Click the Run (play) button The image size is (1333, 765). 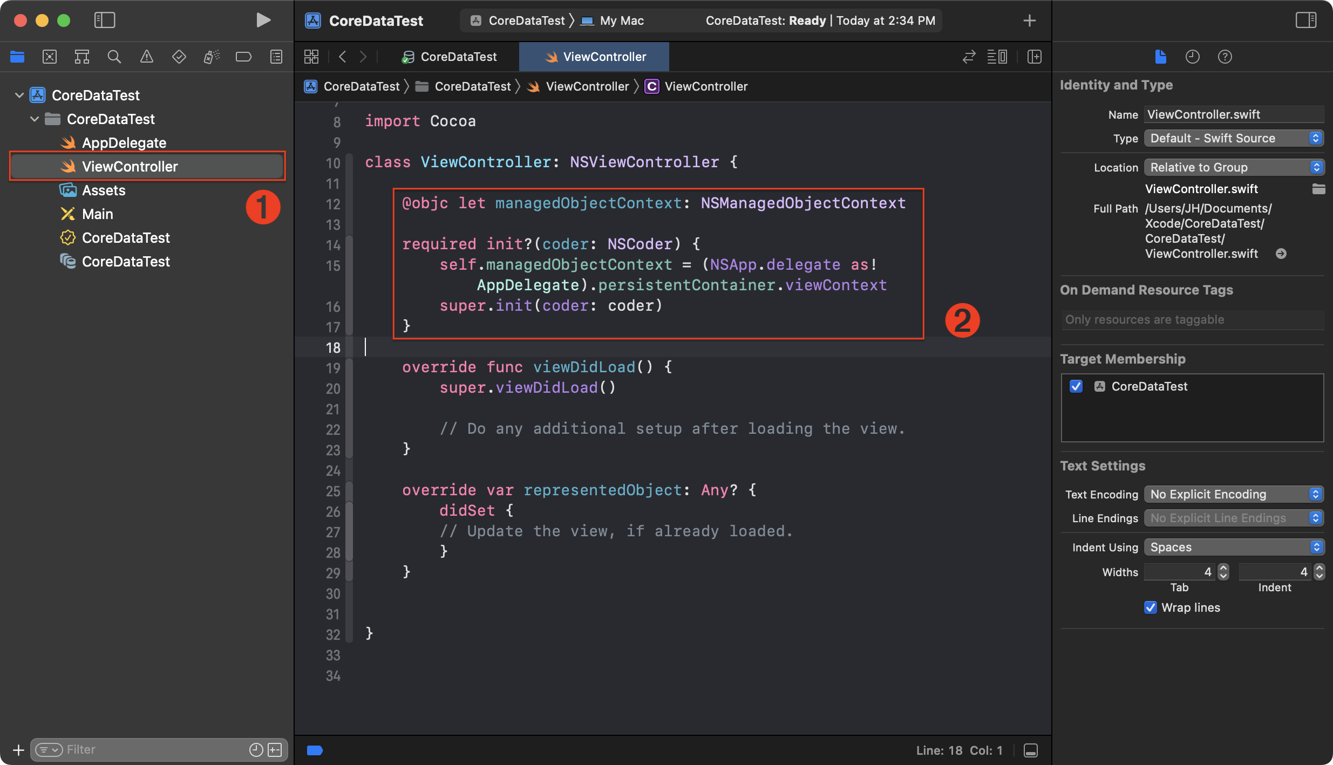pyautogui.click(x=263, y=21)
